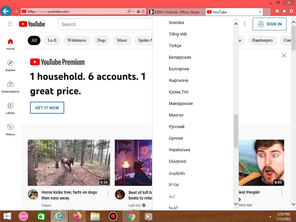Viewport: 296px width, 222px height.
Task: Open YouTube settings three-dot menu
Action: 245,23
